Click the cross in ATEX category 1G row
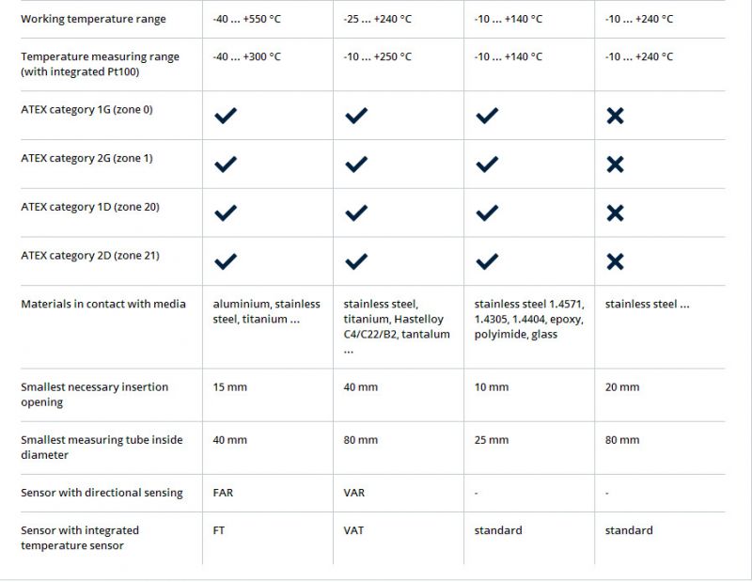The image size is (752, 582). pos(615,116)
